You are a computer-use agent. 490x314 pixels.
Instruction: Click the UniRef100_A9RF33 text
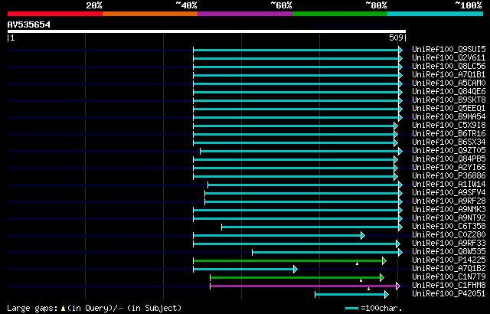tap(449, 244)
